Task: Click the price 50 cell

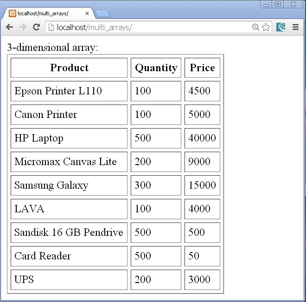Action: [x=202, y=256]
